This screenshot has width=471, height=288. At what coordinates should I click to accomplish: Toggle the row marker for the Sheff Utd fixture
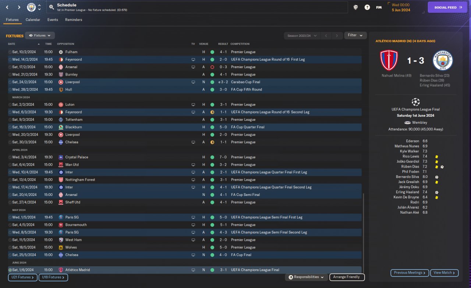[10, 202]
